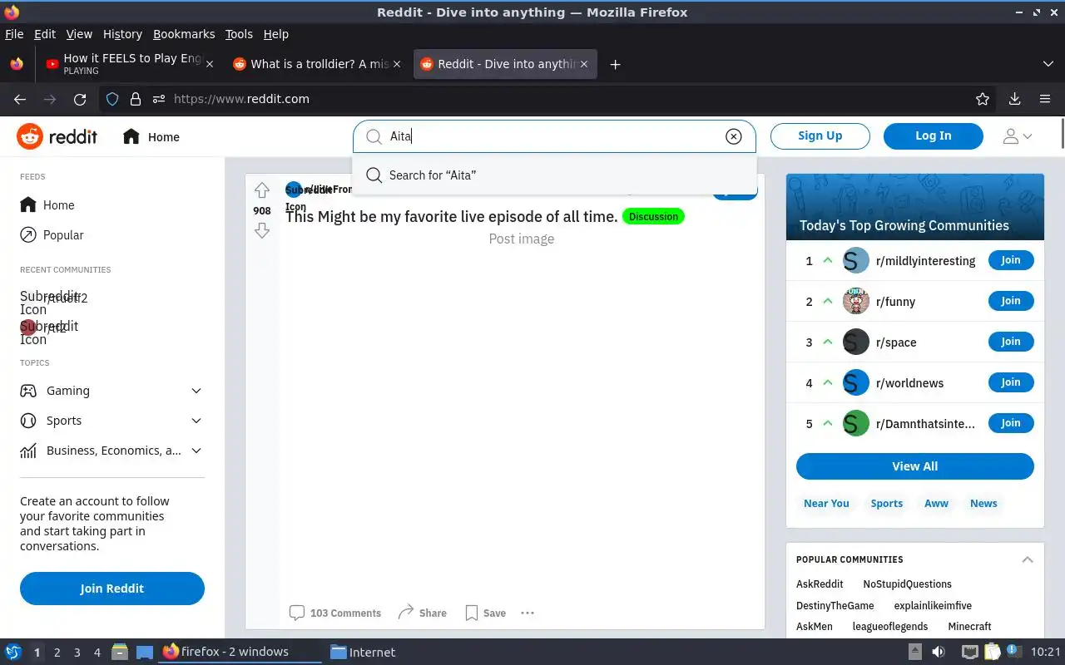This screenshot has width=1065, height=665.
Task: Click the Sign Up button
Action: point(820,135)
